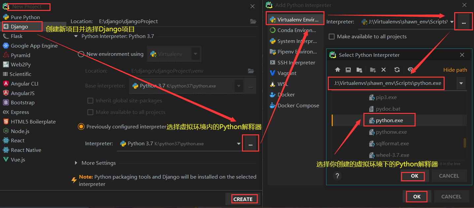The image size is (474, 208).
Task: Toggle Inherit global site-packages checkbox
Action: (x=90, y=101)
